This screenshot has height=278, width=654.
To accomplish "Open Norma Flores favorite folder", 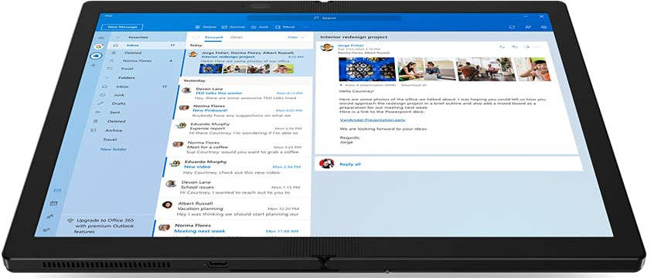I will coord(141,61).
